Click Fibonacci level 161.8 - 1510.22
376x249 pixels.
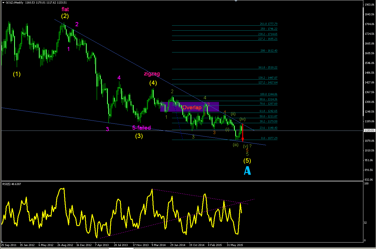[268, 67]
